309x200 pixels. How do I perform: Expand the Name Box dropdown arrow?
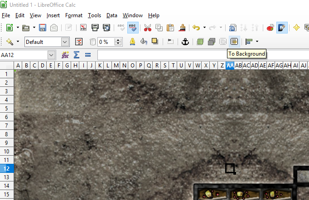(51, 55)
